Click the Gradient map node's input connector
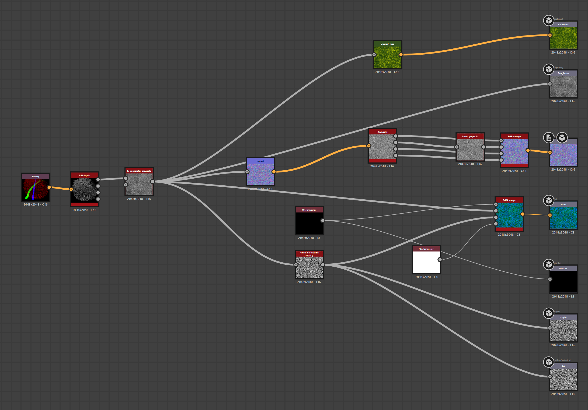This screenshot has height=410, width=588. 374,55
